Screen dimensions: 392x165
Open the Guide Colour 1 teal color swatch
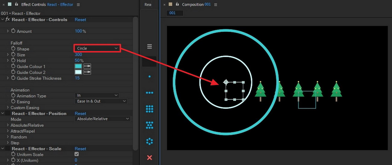click(x=78, y=66)
